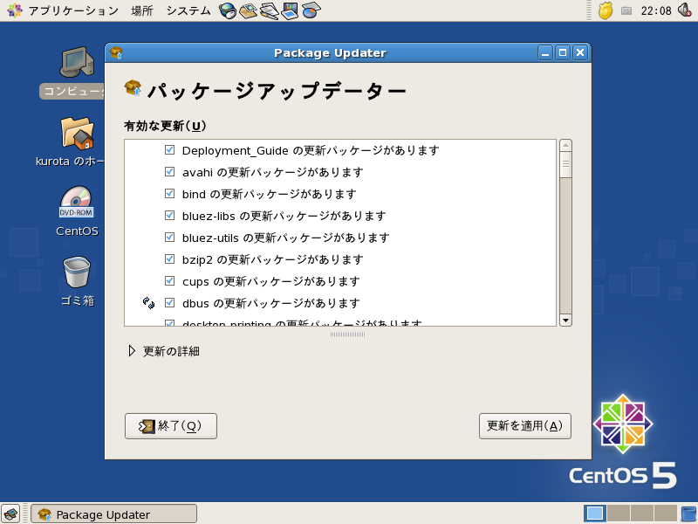
Task: Click the trash applet in bottom right corner
Action: [689, 514]
